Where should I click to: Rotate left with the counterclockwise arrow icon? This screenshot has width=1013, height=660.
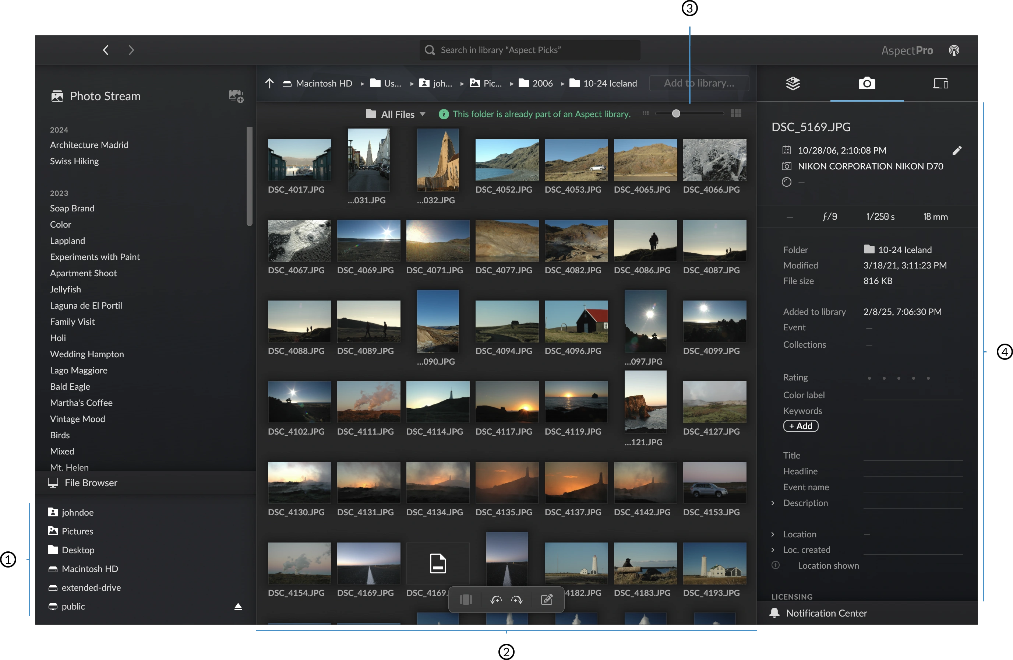[x=496, y=600]
